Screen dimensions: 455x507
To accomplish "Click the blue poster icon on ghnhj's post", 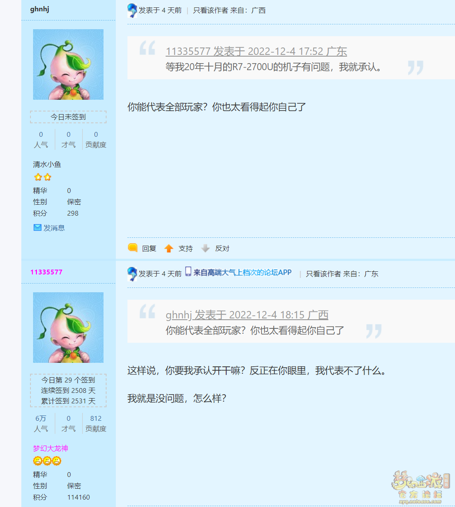I will coord(132,10).
